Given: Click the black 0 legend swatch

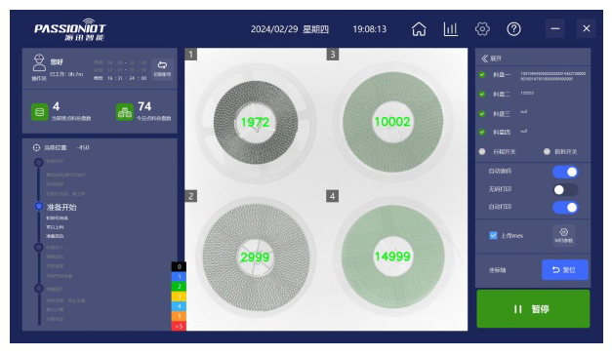Looking at the screenshot, I should coord(179,266).
